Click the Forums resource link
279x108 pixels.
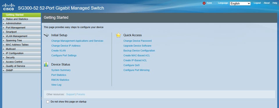tap(81, 94)
